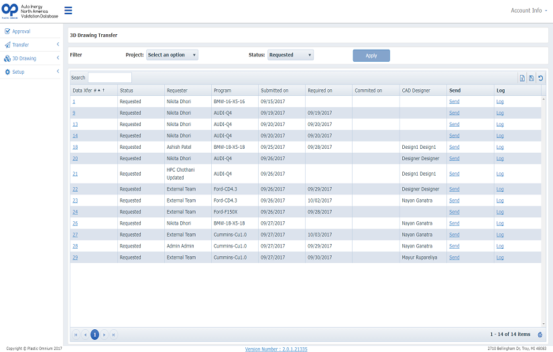The height and width of the screenshot is (352, 553).
Task: Open data transfer number 1
Action: point(74,102)
